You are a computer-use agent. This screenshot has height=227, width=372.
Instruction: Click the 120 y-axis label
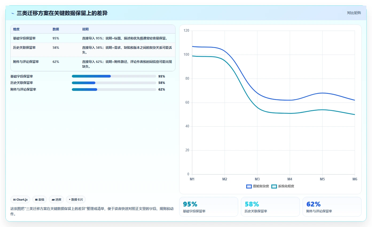pos(186,31)
